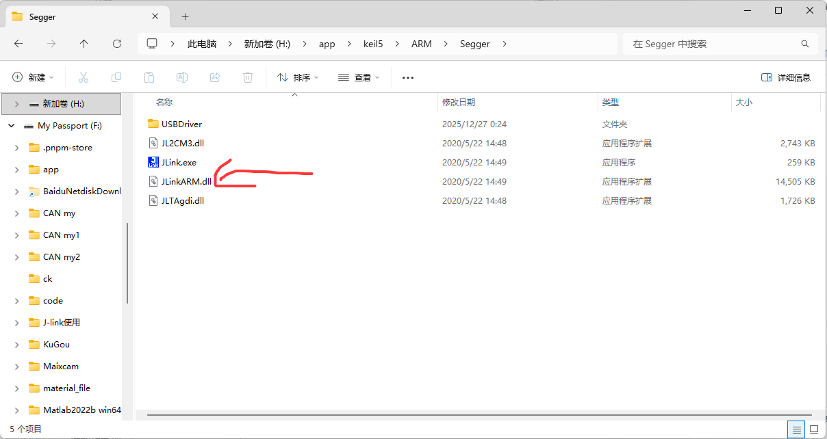Click the sidebar vertical scrollbar
827x439 pixels.
[128, 263]
